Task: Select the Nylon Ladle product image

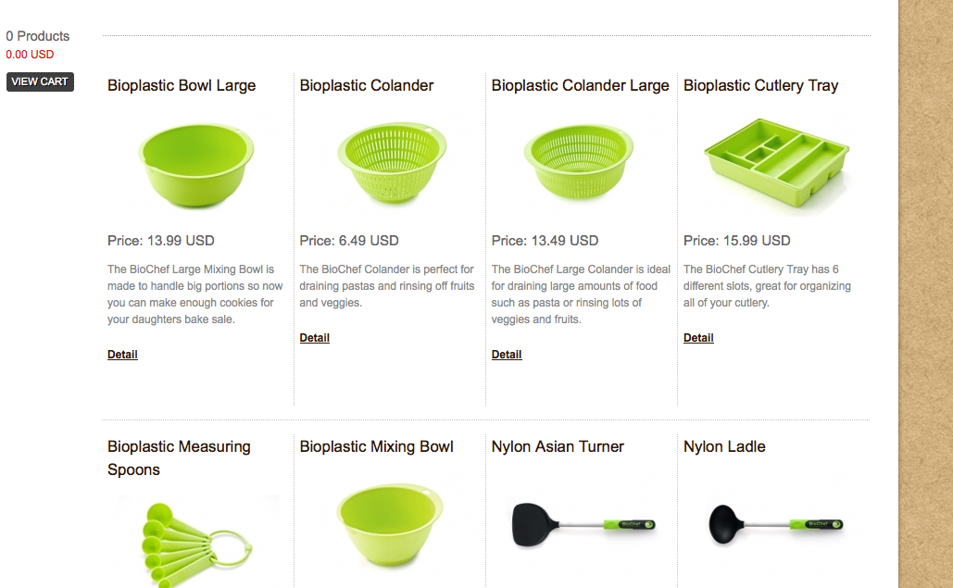Action: (x=776, y=523)
